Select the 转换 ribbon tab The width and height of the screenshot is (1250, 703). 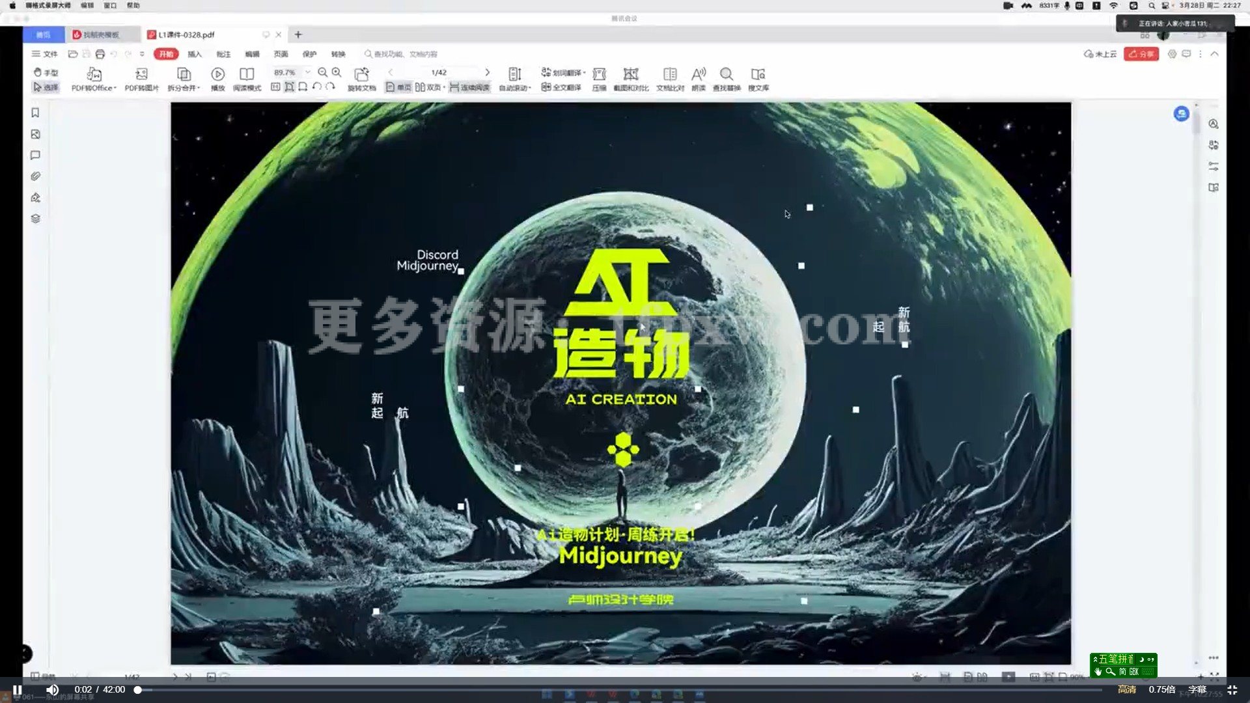[338, 54]
